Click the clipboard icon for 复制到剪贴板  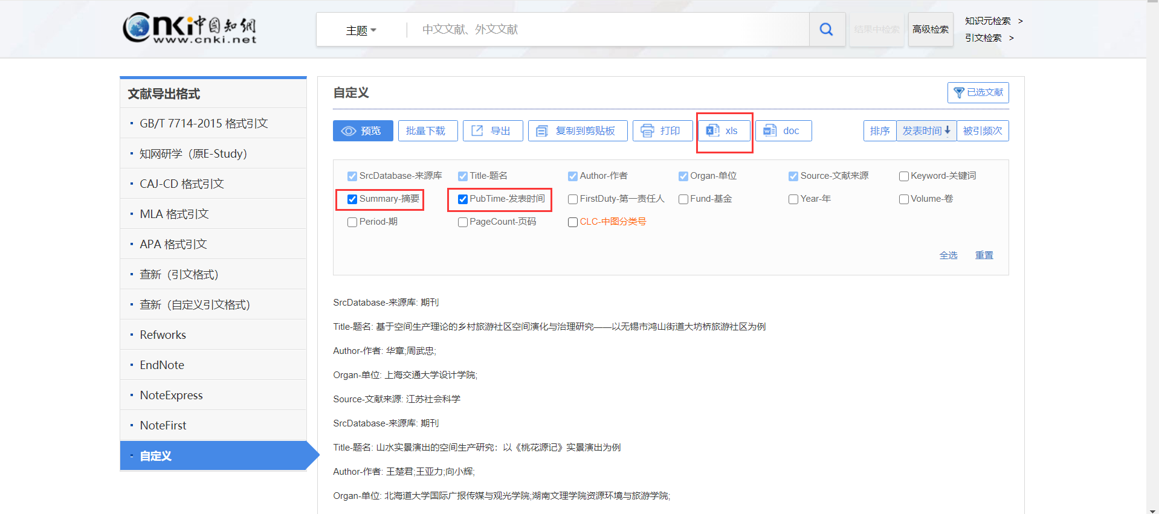tap(542, 131)
